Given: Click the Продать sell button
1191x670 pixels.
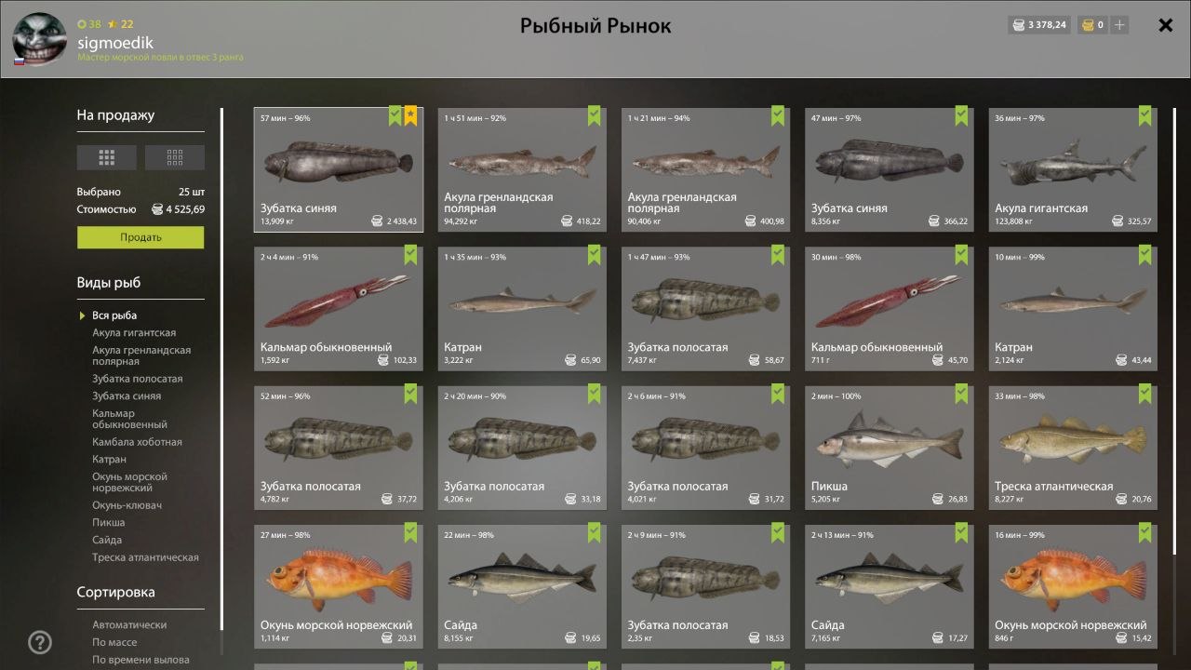Looking at the screenshot, I should [x=141, y=237].
